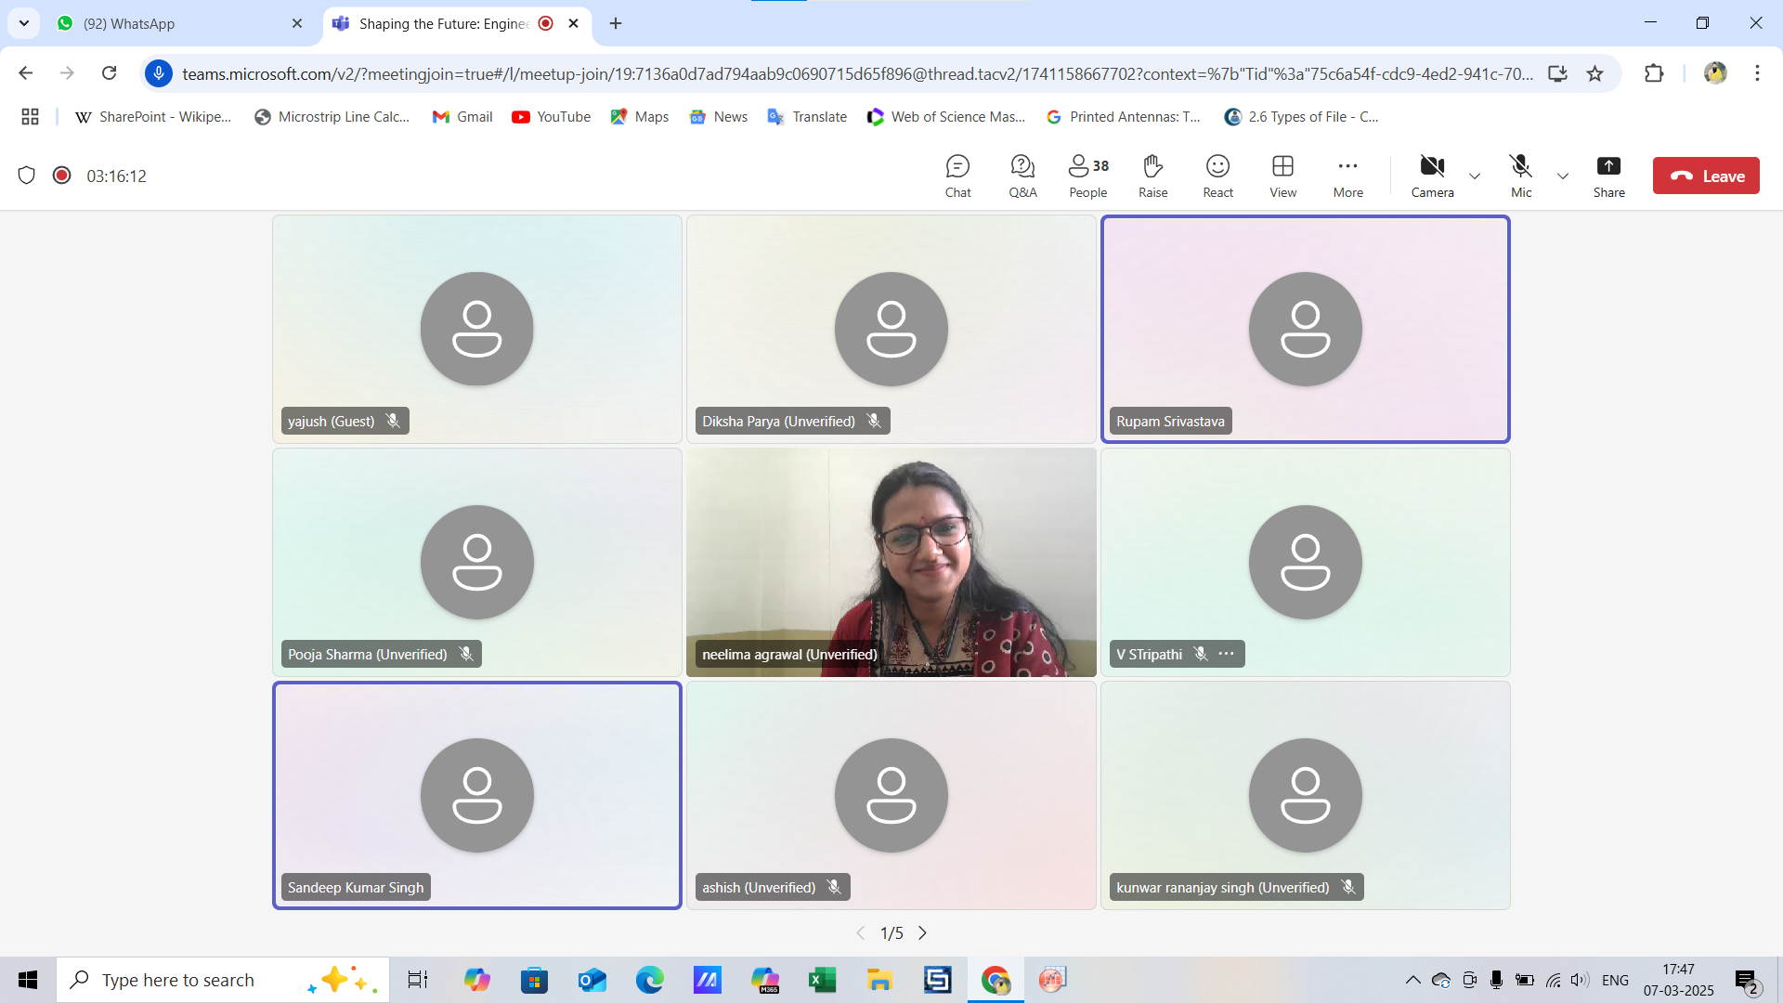Unmute the Mic
The width and height of the screenshot is (1783, 1003).
1520,176
